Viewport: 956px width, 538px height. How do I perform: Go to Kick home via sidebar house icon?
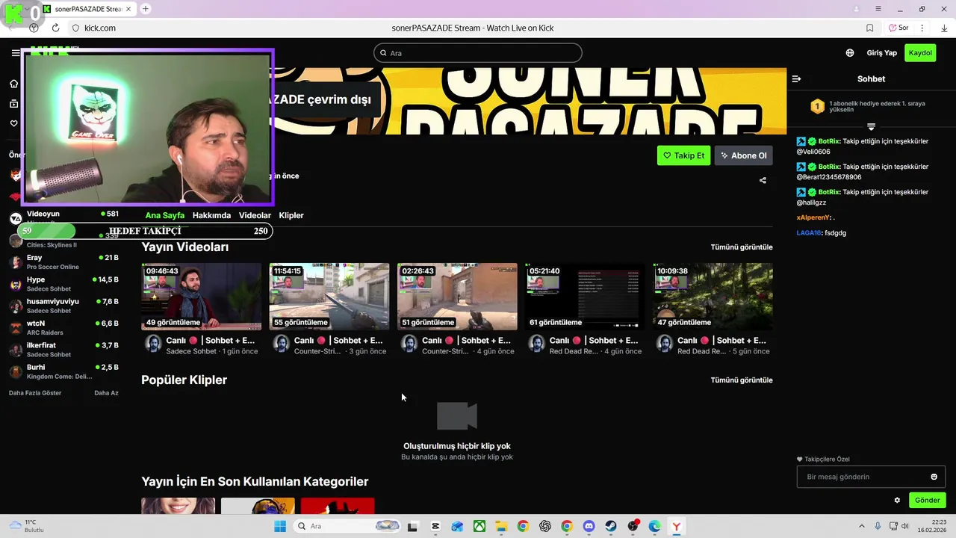coord(13,84)
